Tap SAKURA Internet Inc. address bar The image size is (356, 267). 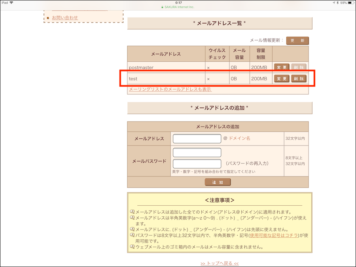(178, 7)
